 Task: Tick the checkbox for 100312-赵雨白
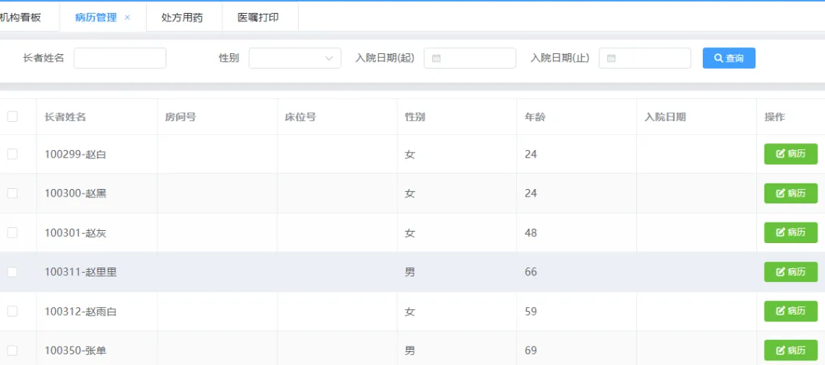(x=12, y=311)
